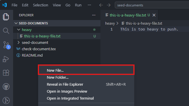This screenshot has height=106, width=189.
Task: Open the Selection menu
Action: point(40,5)
